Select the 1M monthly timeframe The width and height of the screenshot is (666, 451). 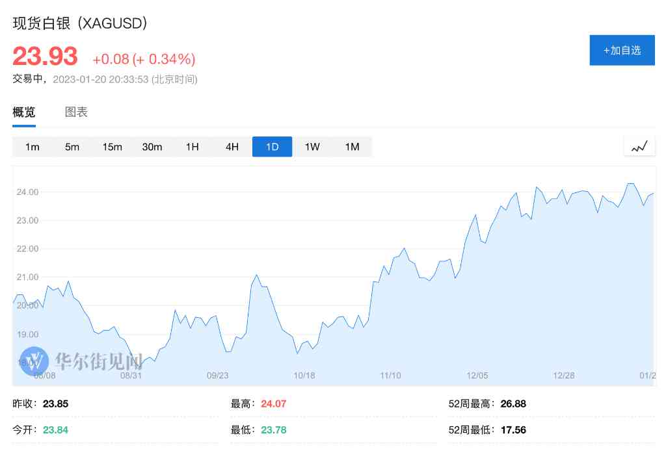coord(352,147)
